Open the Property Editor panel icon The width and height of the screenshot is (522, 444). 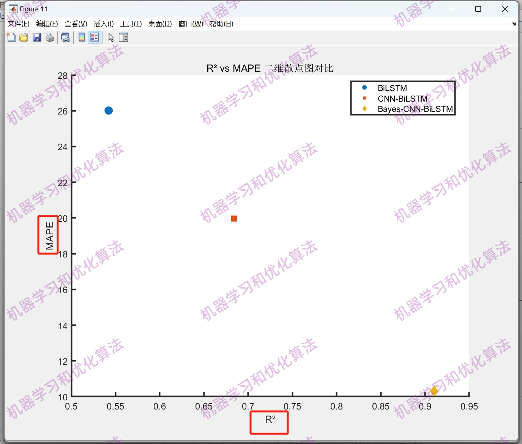(123, 37)
